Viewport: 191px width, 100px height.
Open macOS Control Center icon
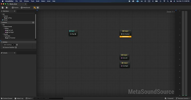click(171, 1)
